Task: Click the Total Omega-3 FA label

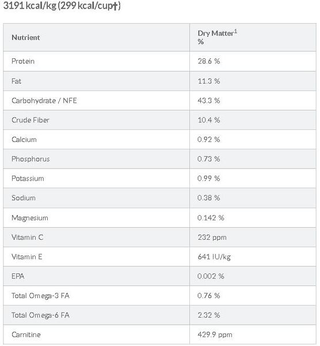Action: click(x=40, y=296)
